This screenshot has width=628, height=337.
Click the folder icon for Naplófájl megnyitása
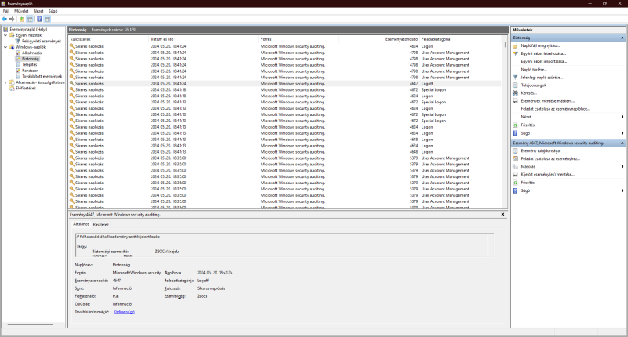515,46
